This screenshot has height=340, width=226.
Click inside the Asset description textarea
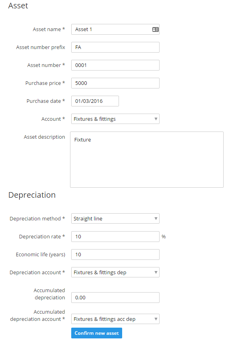click(147, 159)
